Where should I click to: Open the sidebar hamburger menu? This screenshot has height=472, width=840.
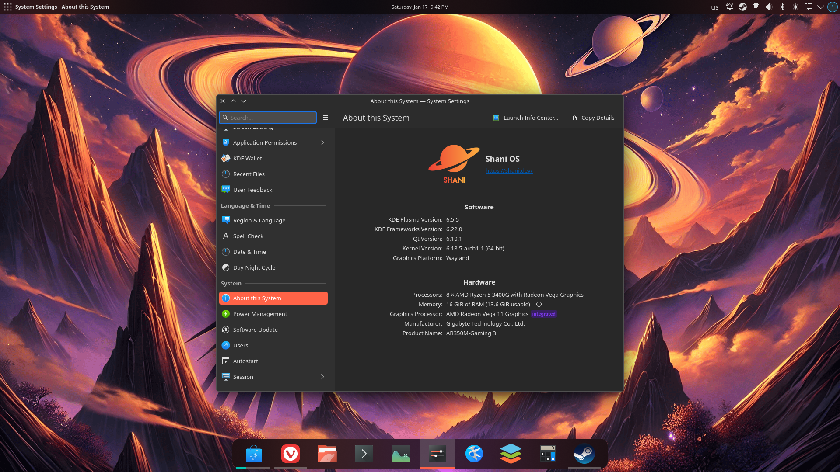[x=325, y=118]
